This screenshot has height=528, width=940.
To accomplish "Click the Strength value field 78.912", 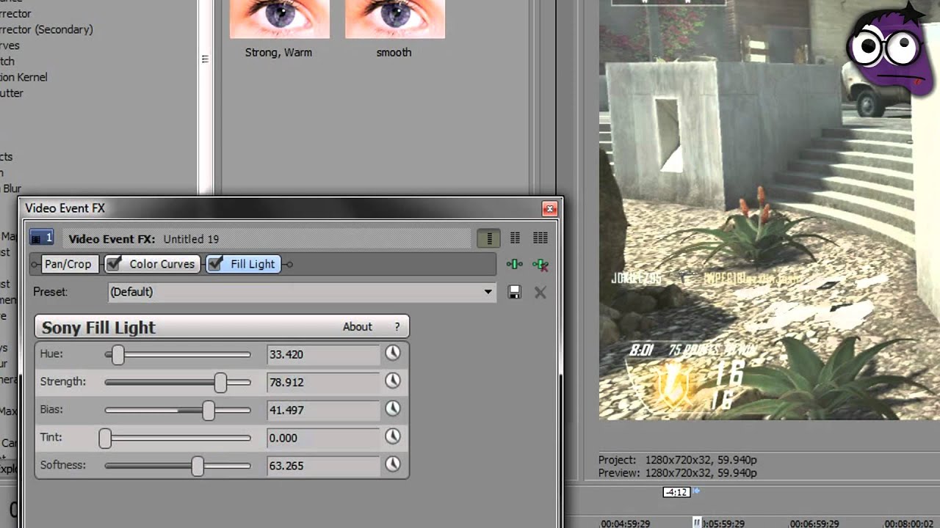I will point(323,382).
